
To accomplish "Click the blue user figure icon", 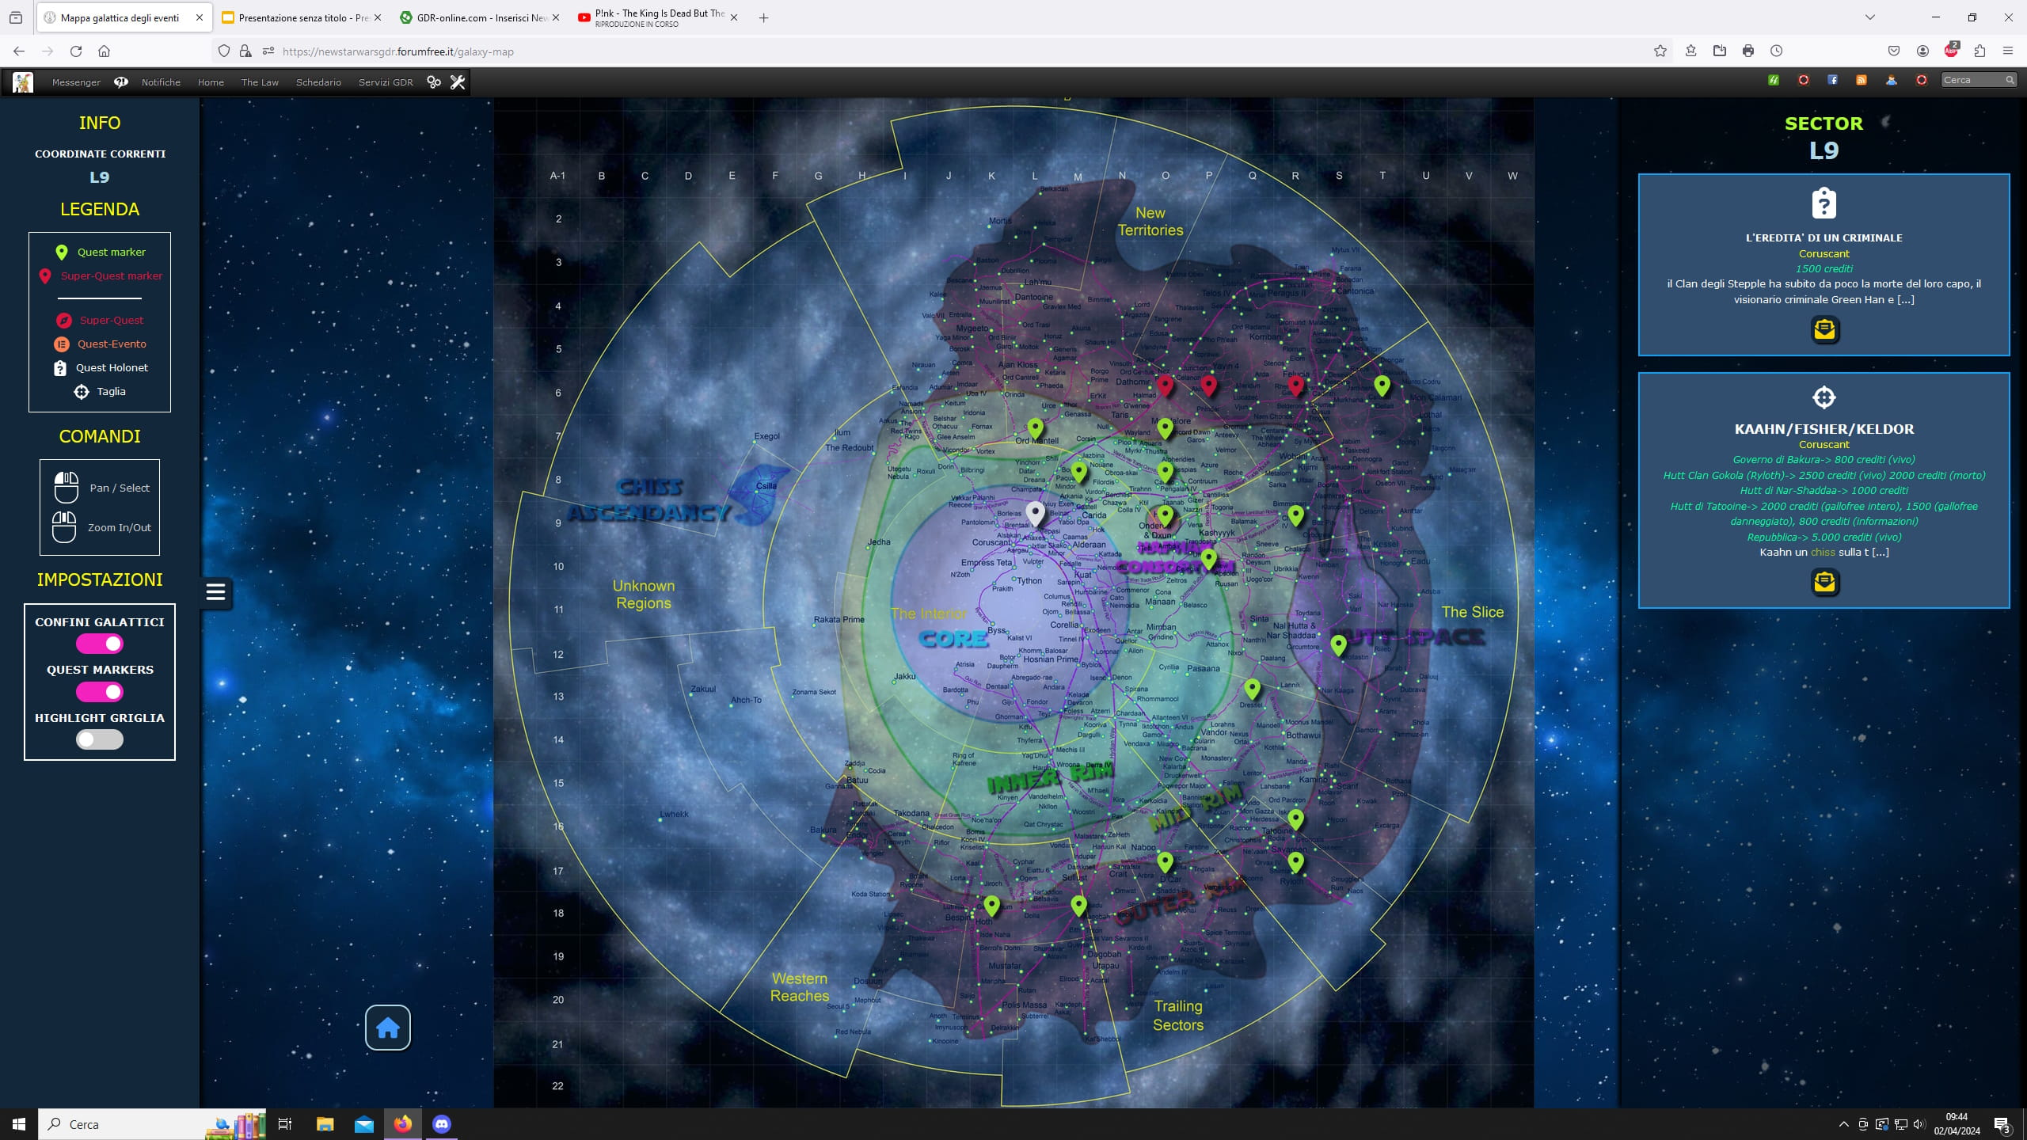I will [x=1892, y=80].
